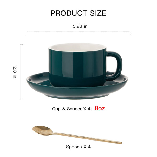Click the gold spoon's bowl
Screen dimensions: 157x157
pos(42,131)
